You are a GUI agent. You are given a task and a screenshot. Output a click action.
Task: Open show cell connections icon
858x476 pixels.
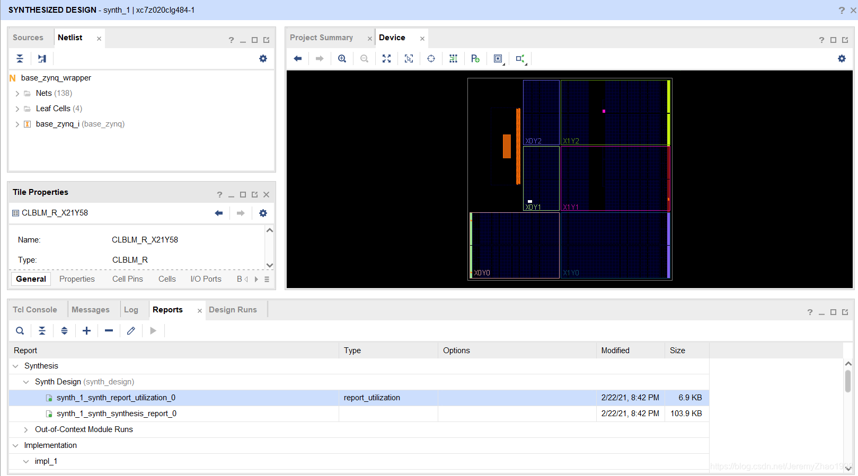click(521, 59)
